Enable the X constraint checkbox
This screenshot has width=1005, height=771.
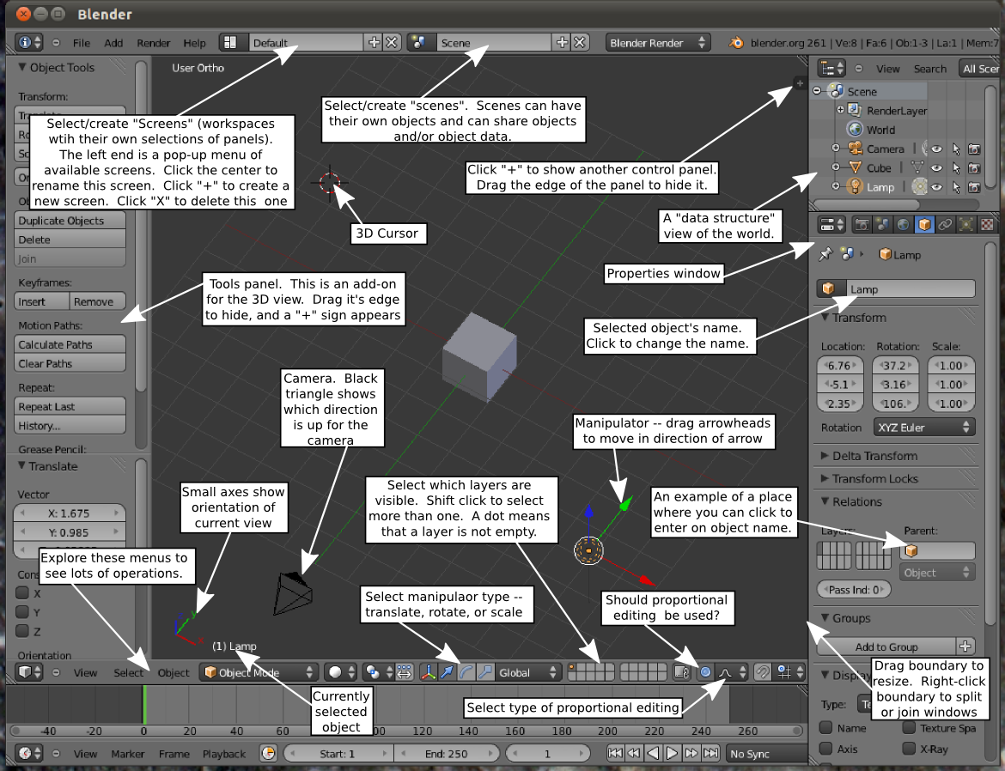[22, 592]
